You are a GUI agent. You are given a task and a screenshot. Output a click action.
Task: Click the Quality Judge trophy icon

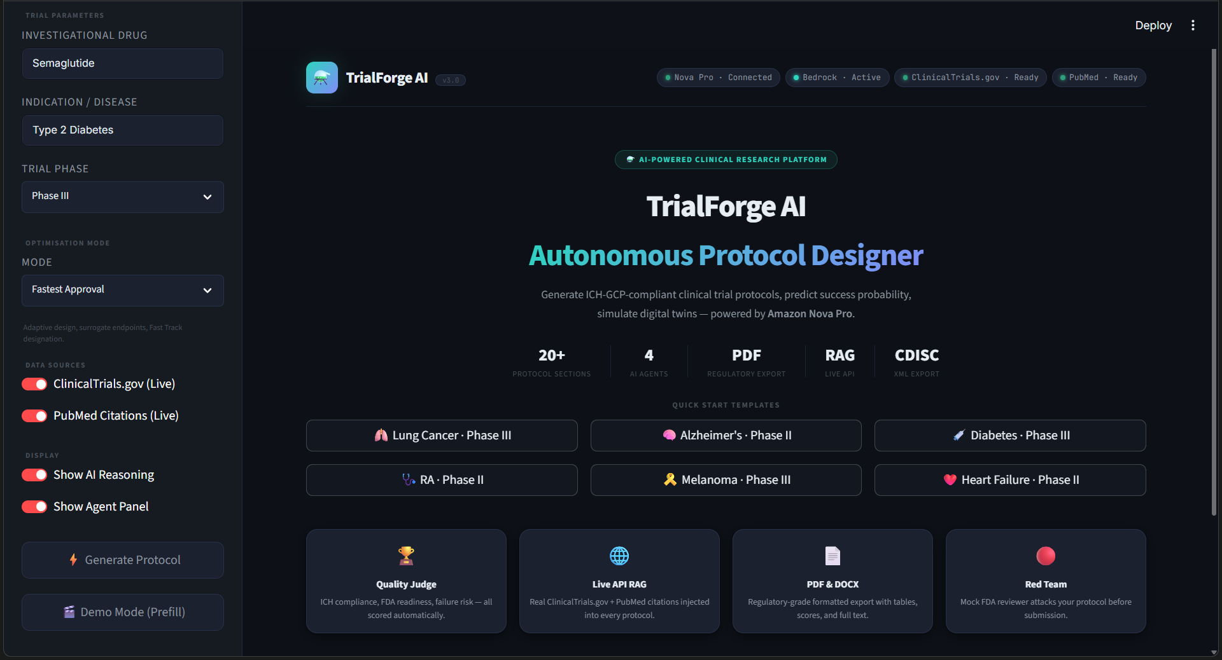point(406,556)
